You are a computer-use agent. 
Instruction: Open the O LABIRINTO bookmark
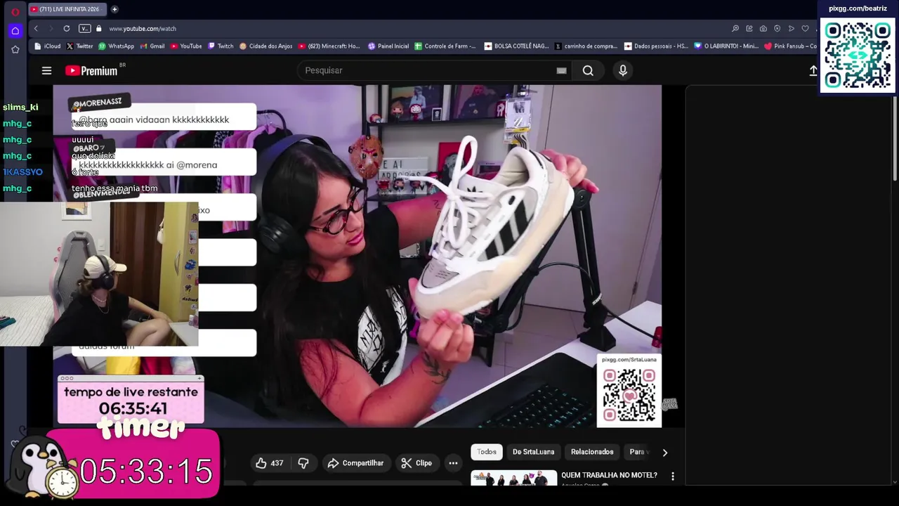click(x=726, y=46)
